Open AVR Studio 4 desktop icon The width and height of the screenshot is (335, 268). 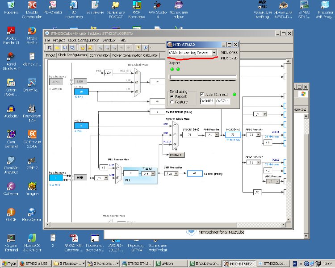click(x=158, y=10)
